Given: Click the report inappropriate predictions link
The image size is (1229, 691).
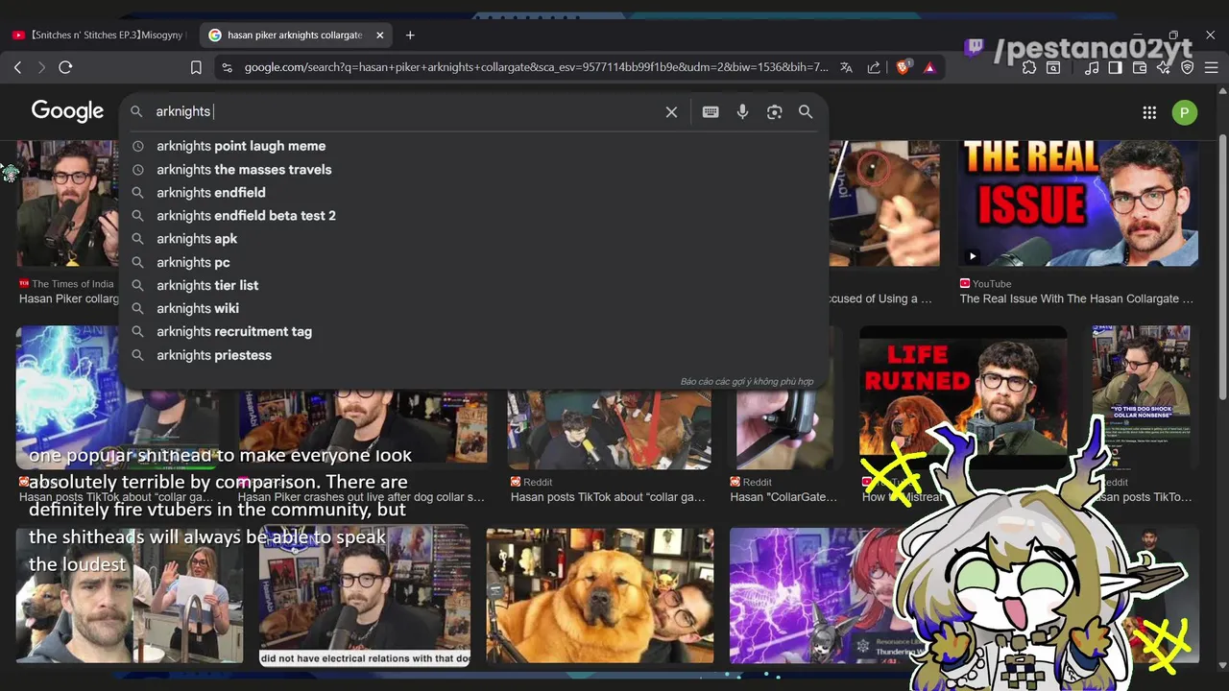Looking at the screenshot, I should click(746, 381).
